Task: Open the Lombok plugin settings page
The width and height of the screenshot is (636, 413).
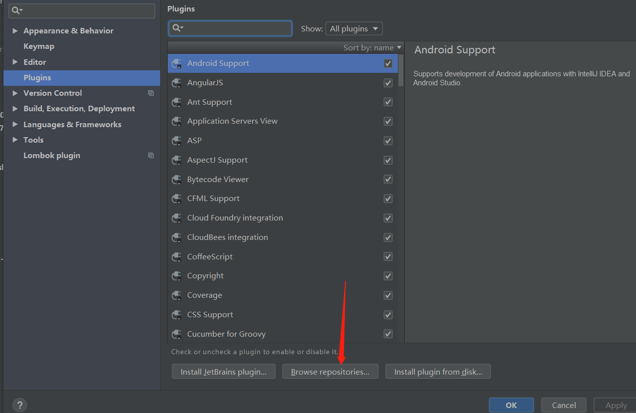Action: (x=52, y=156)
